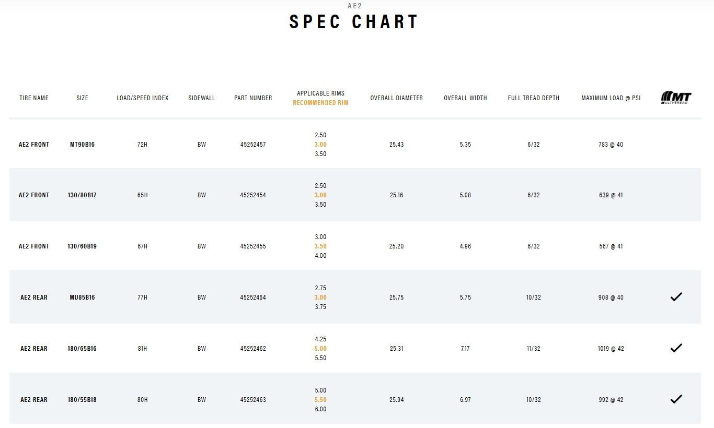Image resolution: width=714 pixels, height=428 pixels.
Task: Click the Overall Diameter column header
Action: pos(397,98)
